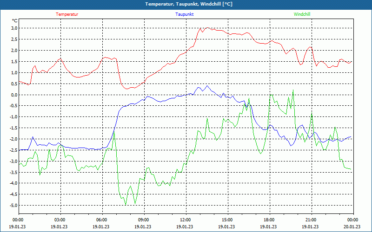Screen dimensions: 372x232
Task: Click the -2,0 y-axis value
Action: tap(14, 139)
